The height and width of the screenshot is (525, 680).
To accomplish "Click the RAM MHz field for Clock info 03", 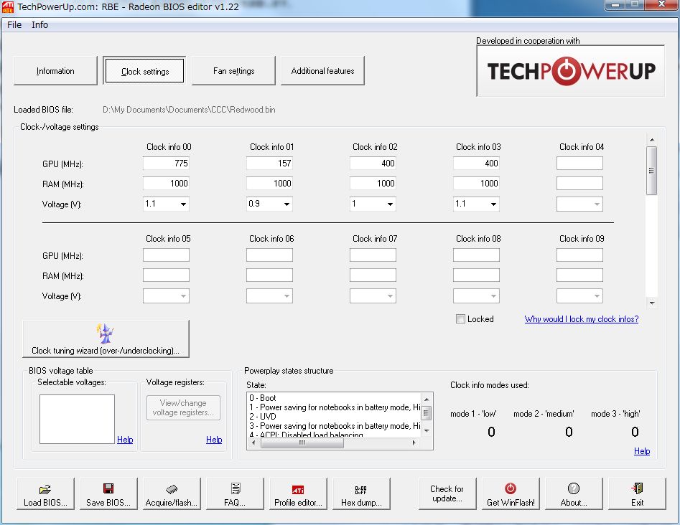I will click(476, 183).
